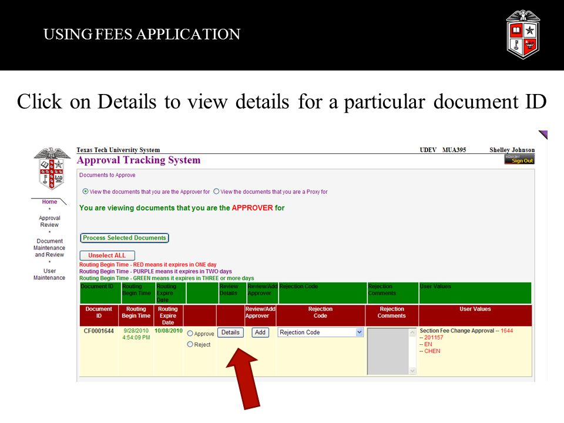
Task: Click the Documents to Approve label
Action: [107, 175]
